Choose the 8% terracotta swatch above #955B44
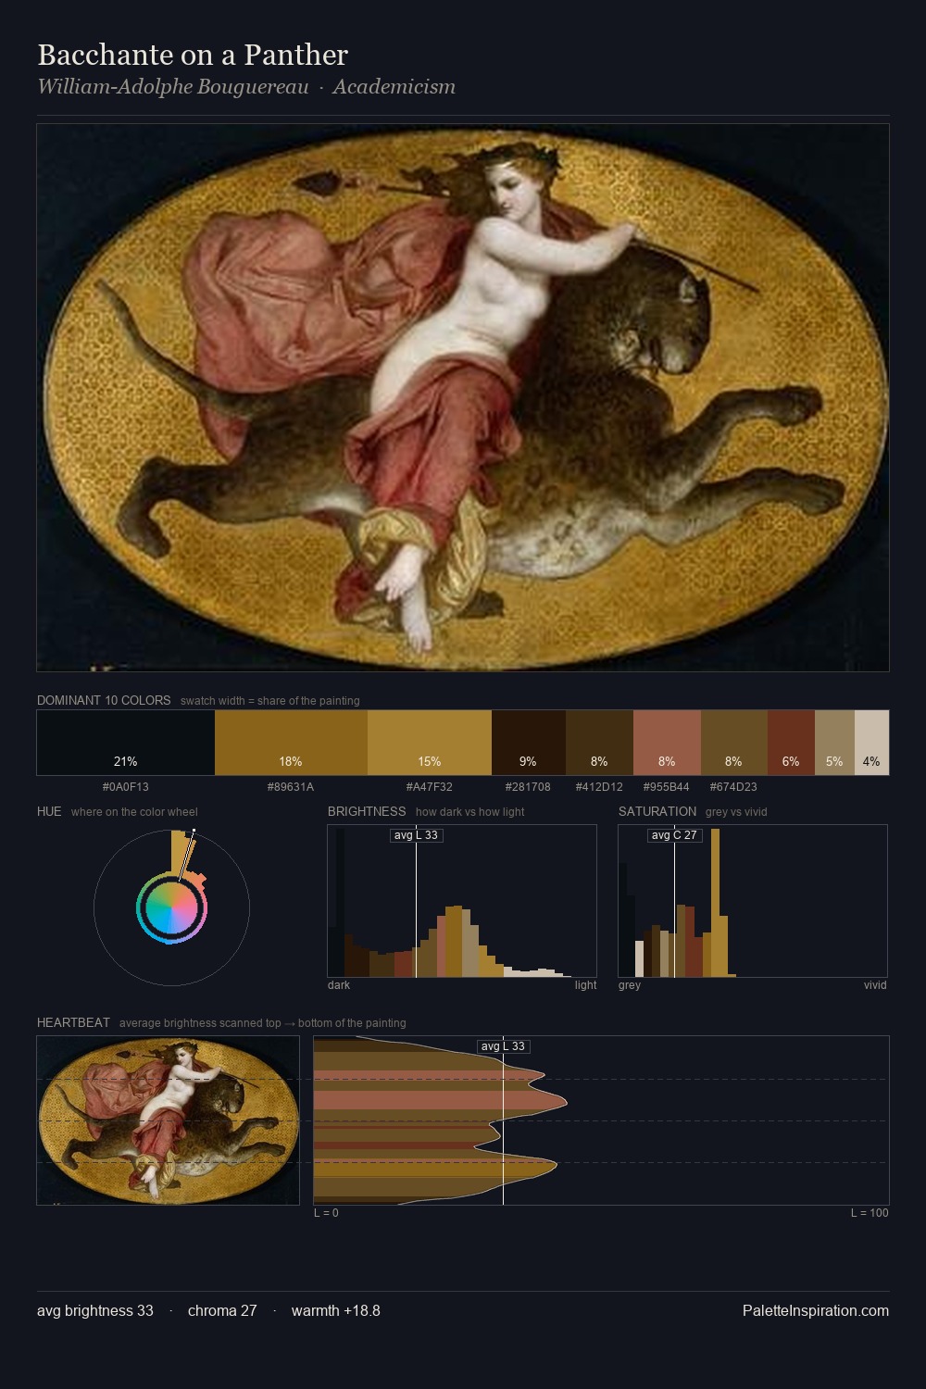This screenshot has height=1389, width=926. click(x=667, y=743)
